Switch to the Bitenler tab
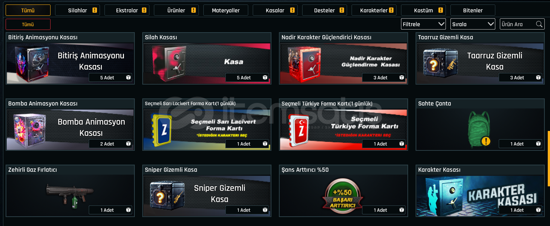 point(473,10)
